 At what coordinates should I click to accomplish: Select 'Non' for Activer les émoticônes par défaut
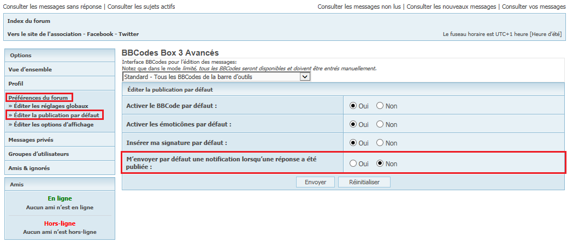click(380, 124)
